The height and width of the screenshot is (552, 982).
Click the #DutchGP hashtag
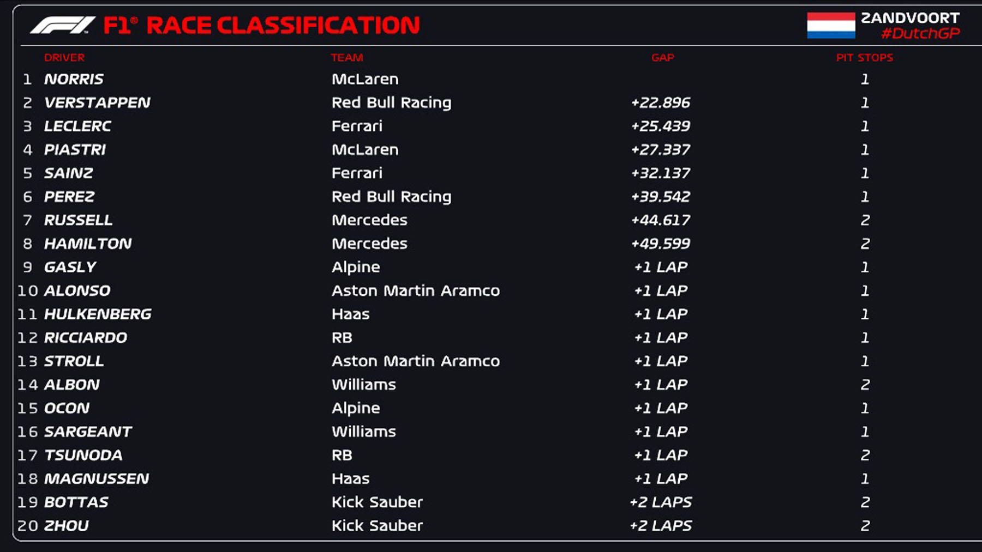pos(920,34)
